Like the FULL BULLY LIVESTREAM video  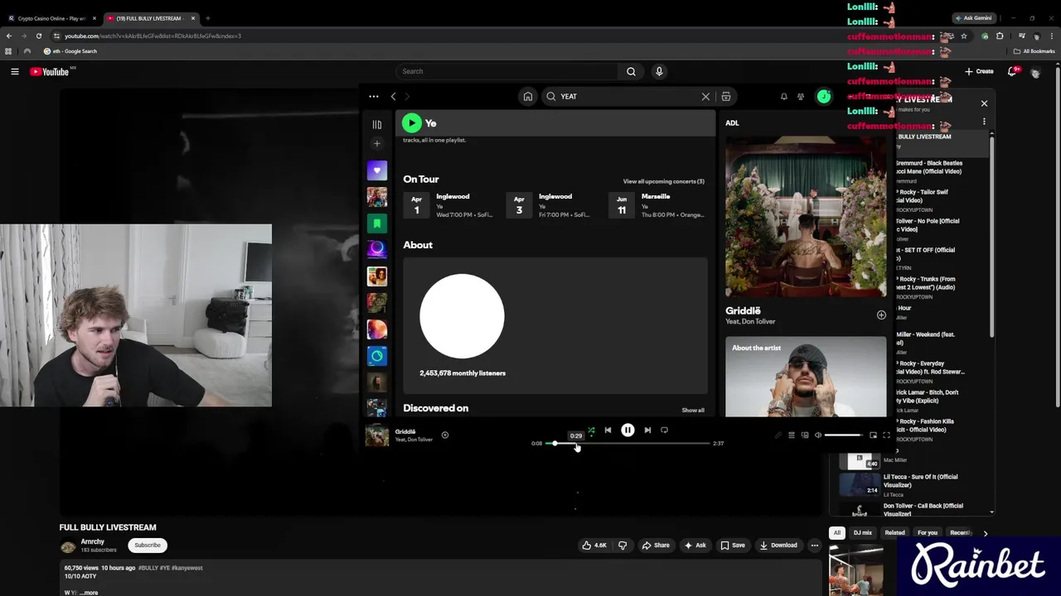[594, 546]
